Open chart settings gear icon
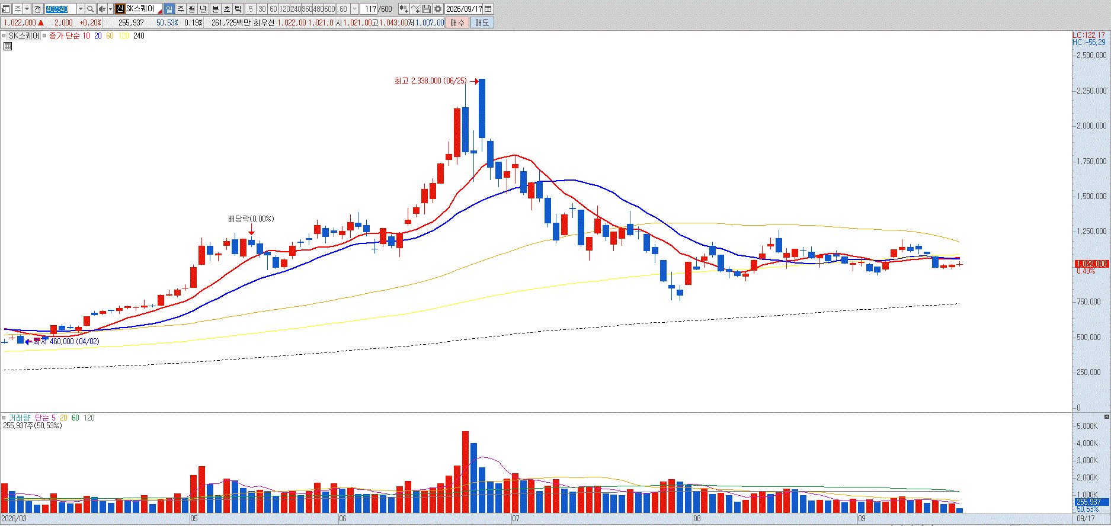 437,9
